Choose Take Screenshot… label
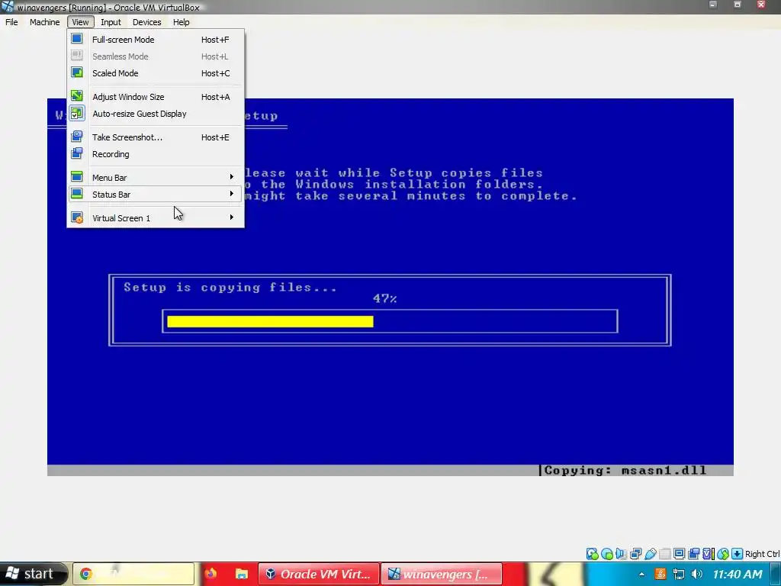The height and width of the screenshot is (586, 781). point(127,137)
